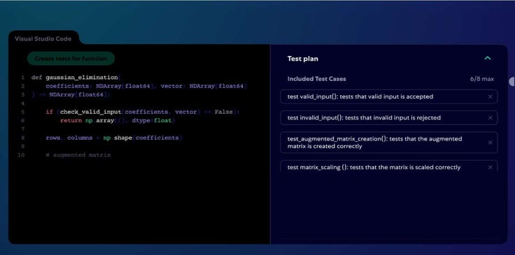
Task: Select test invalid_input() test case row
Action: point(389,117)
